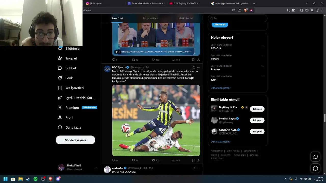Open options for Penaltı trend
326x183 pixels.
point(263,56)
